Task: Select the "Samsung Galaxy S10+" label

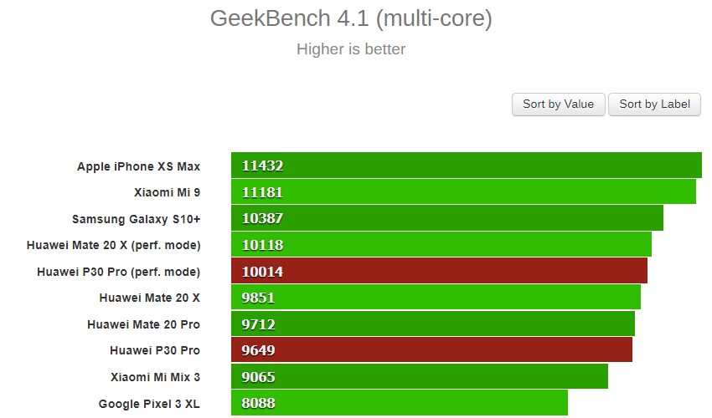Action: click(x=136, y=219)
